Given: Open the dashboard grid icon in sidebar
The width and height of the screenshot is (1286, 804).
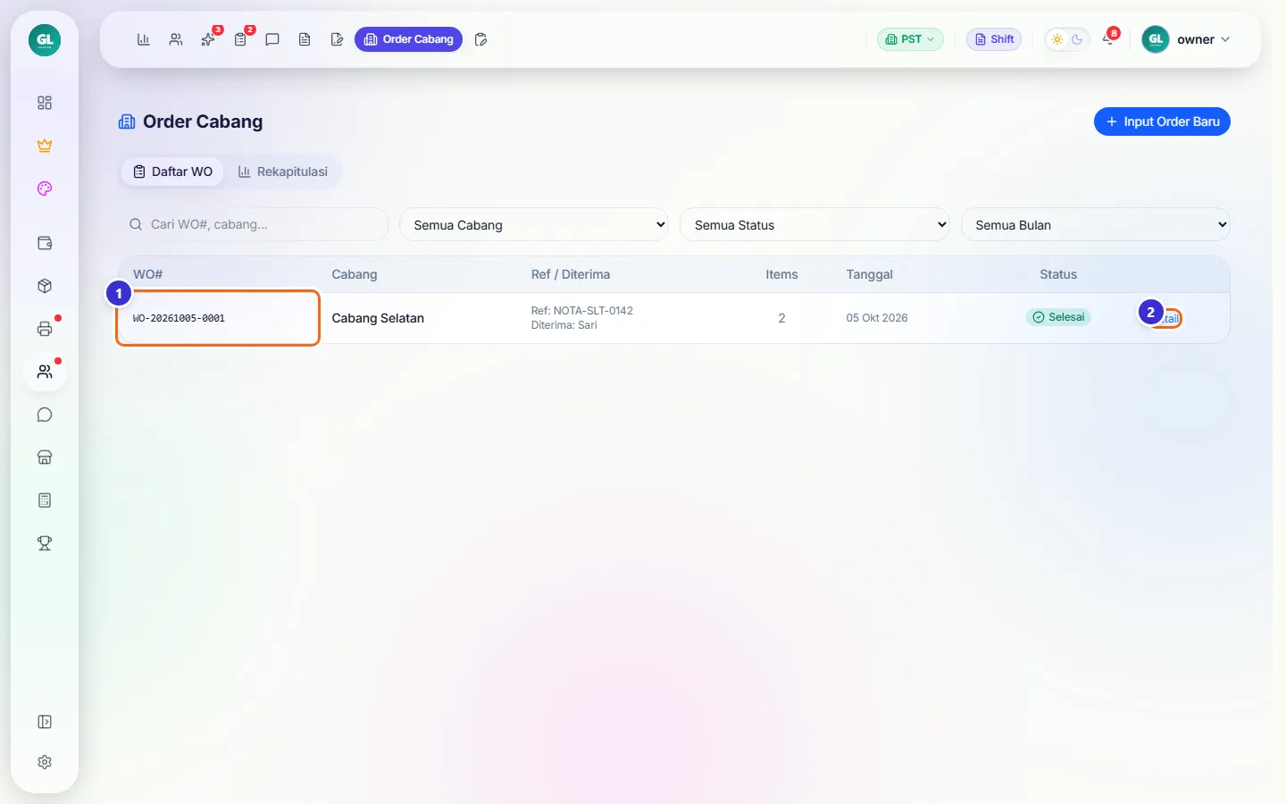Looking at the screenshot, I should pos(45,103).
